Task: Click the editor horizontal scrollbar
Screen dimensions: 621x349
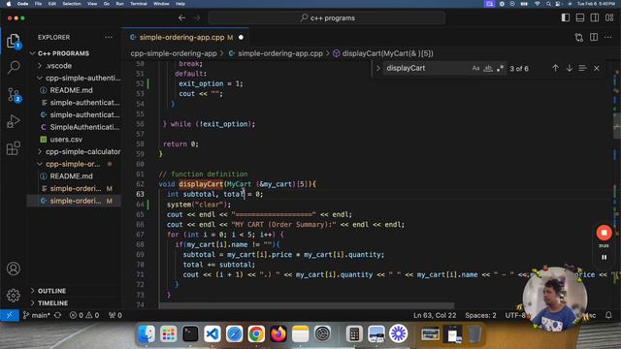Action: pos(307,305)
